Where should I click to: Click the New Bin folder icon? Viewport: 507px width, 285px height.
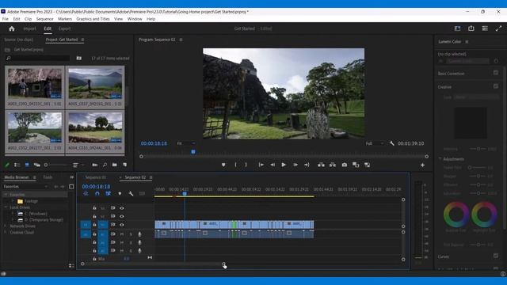(114, 165)
